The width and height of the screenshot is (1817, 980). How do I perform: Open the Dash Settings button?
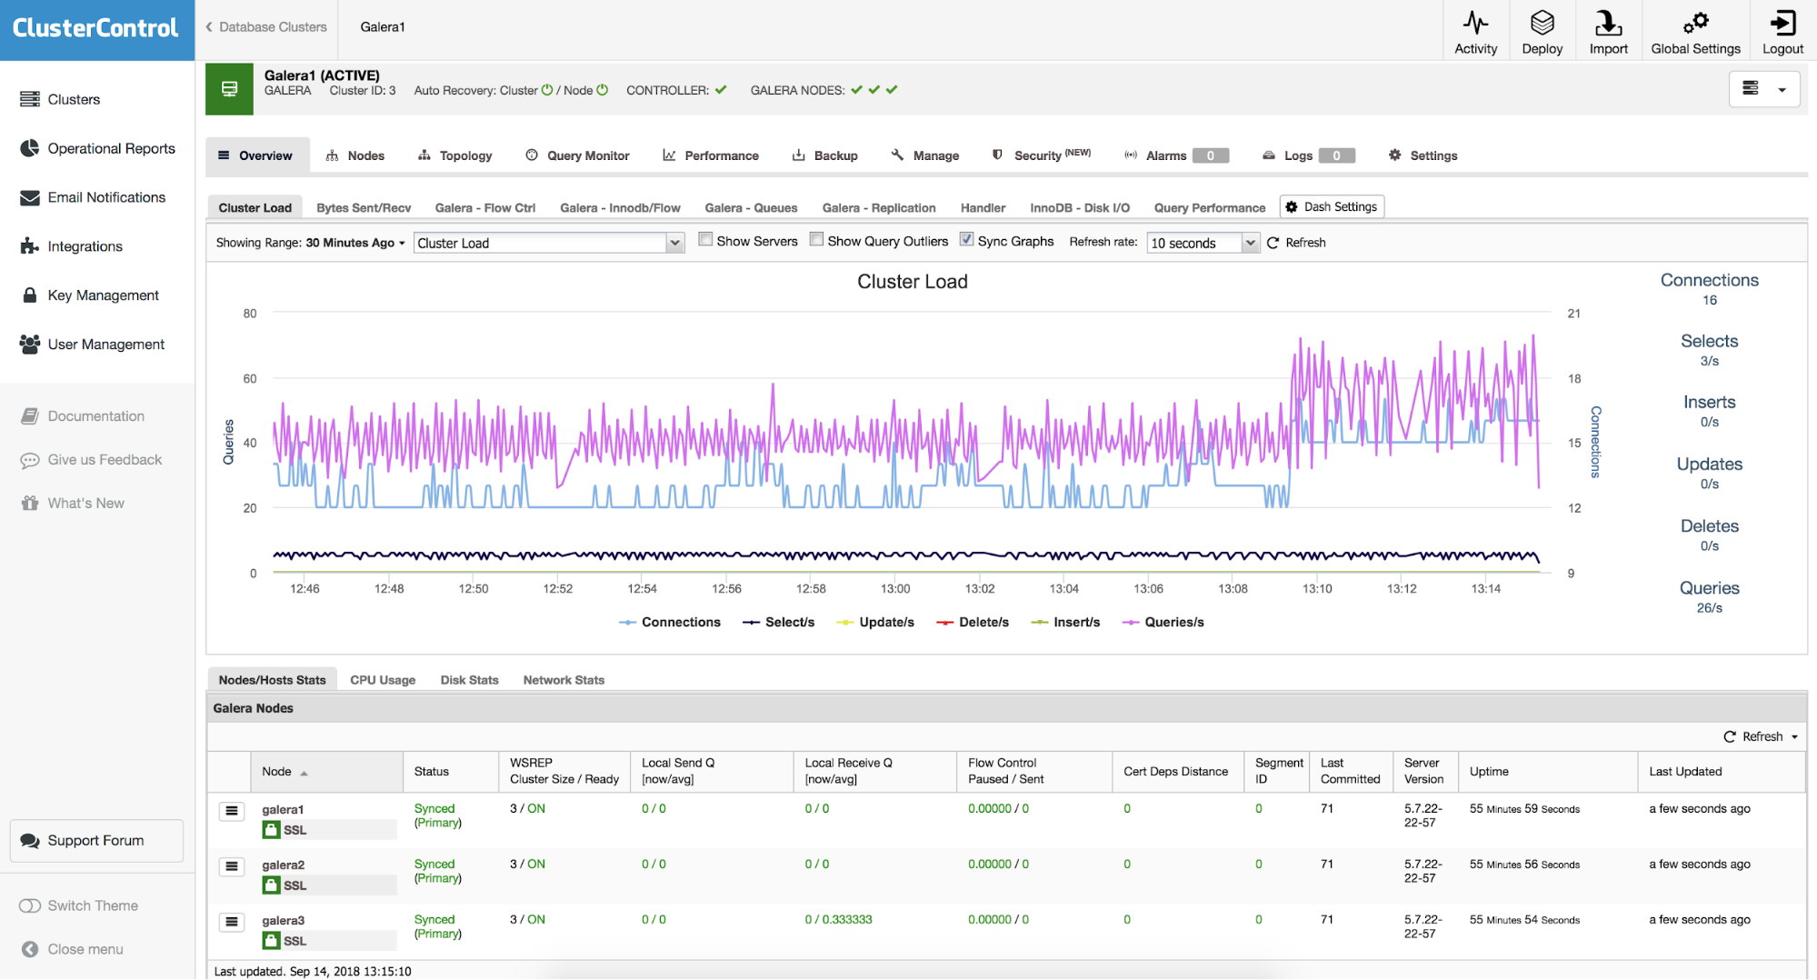[1332, 207]
